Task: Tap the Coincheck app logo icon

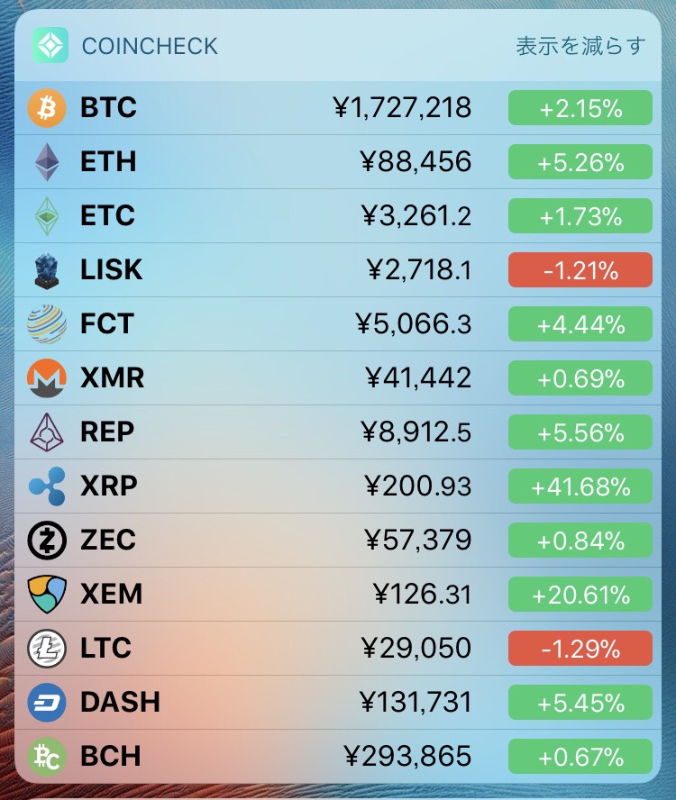Action: click(50, 45)
